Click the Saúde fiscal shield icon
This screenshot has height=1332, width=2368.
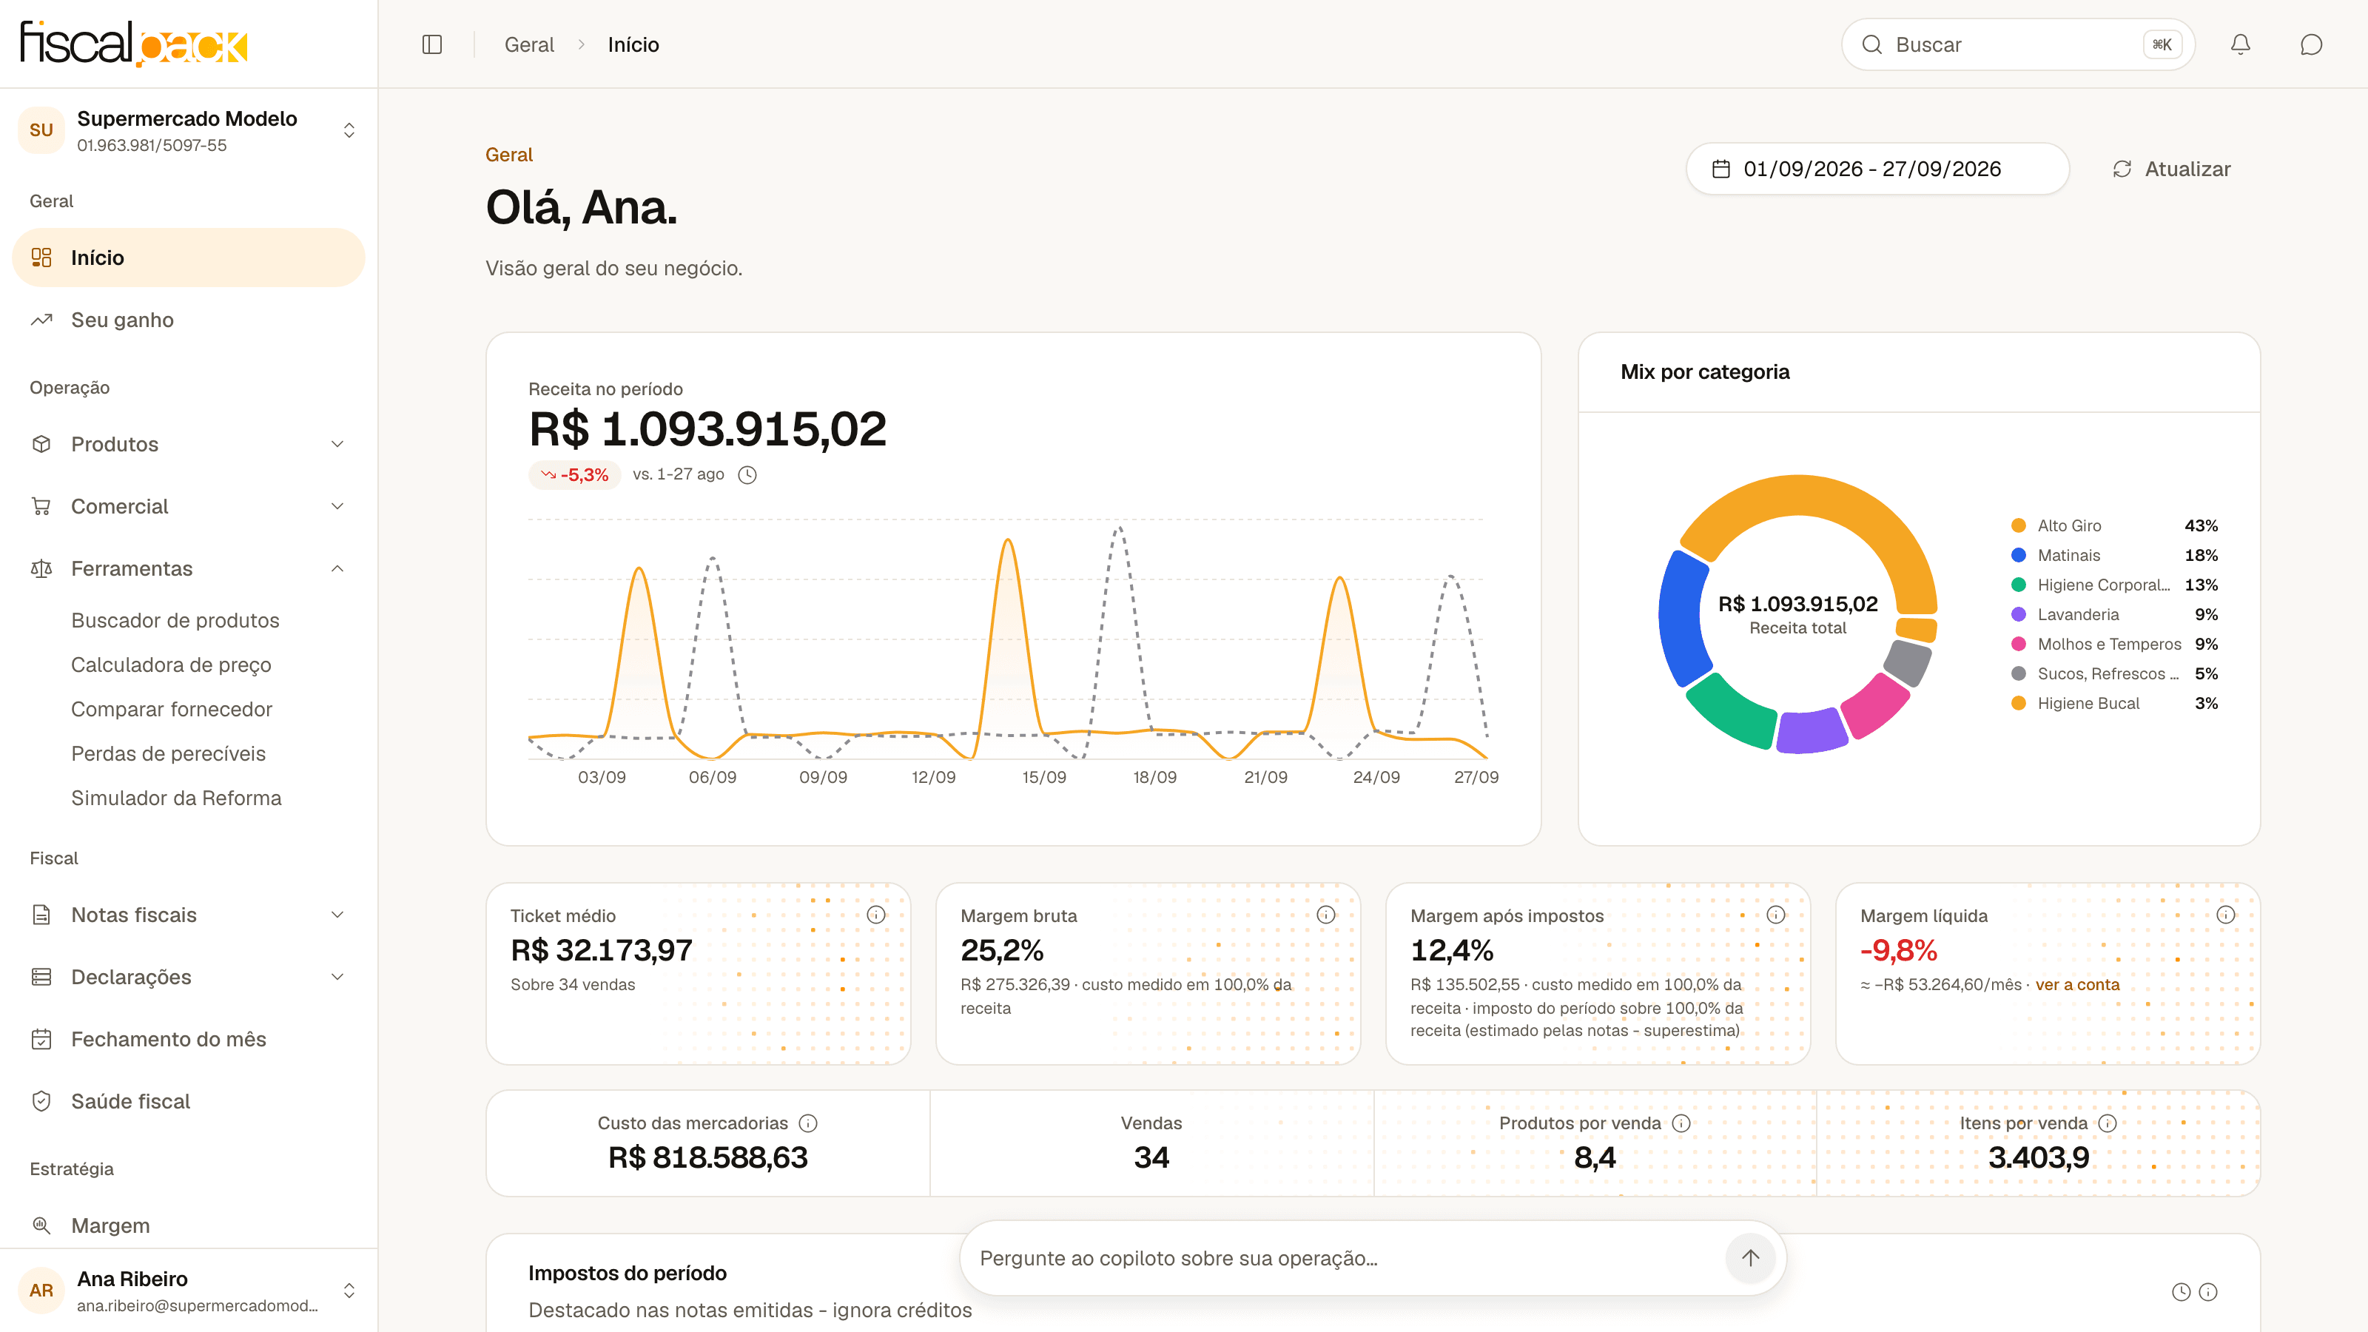point(41,1101)
